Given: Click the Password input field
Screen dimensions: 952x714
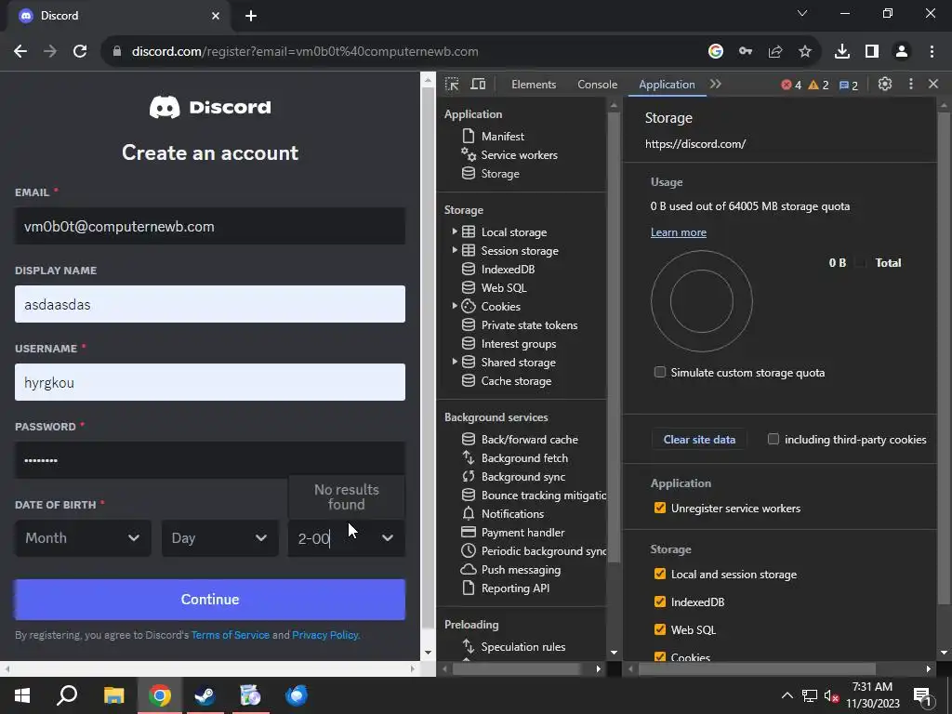Looking at the screenshot, I should [x=210, y=460].
